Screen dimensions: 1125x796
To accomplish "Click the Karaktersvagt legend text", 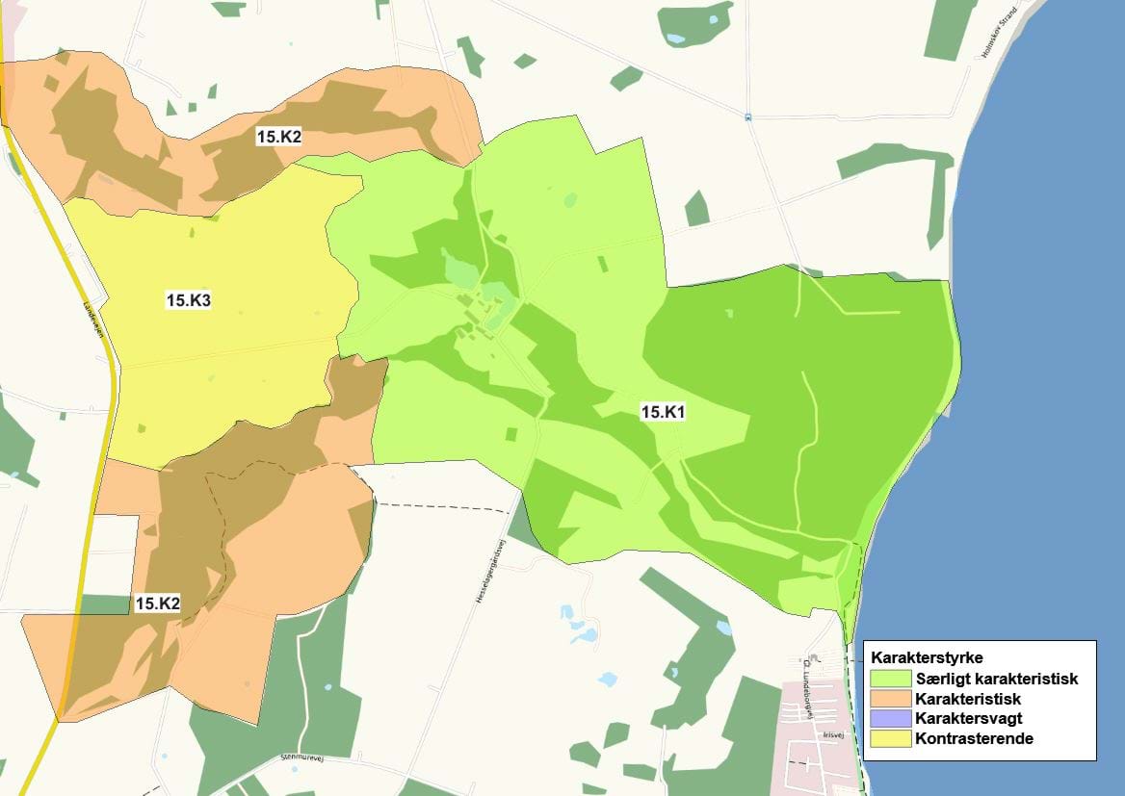I will 967,718.
